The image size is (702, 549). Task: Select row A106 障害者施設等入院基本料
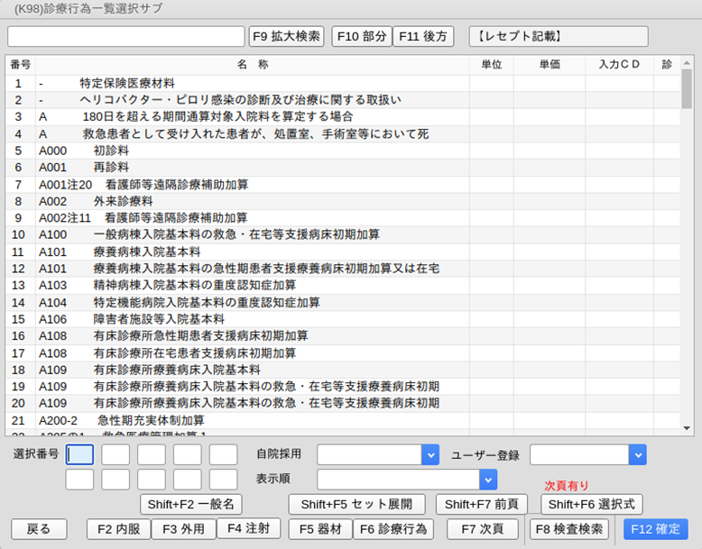[253, 319]
